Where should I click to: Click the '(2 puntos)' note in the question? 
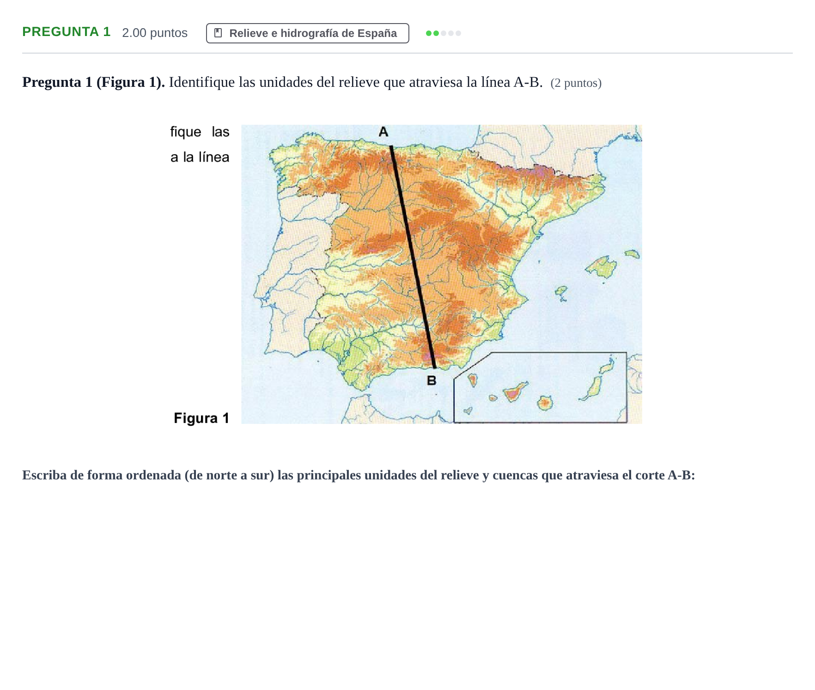576,83
